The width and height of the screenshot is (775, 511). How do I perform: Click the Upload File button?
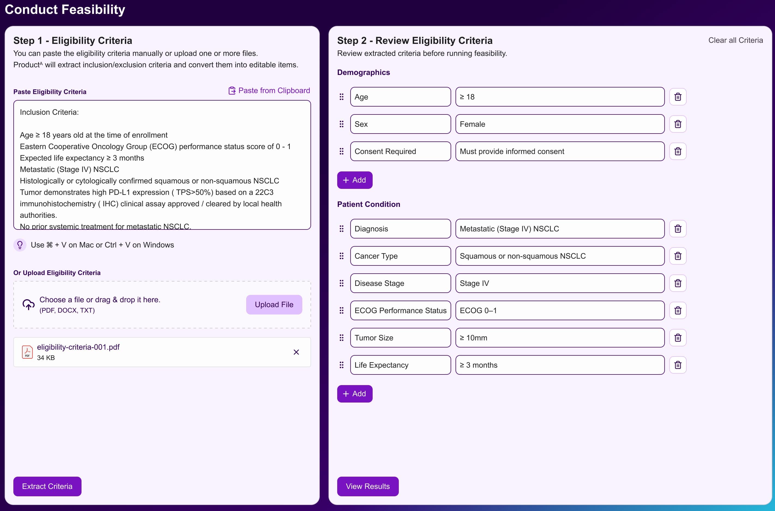(x=274, y=304)
